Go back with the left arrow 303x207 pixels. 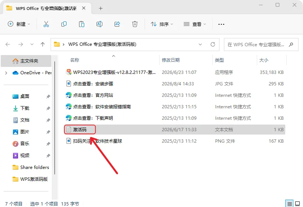click(8, 44)
